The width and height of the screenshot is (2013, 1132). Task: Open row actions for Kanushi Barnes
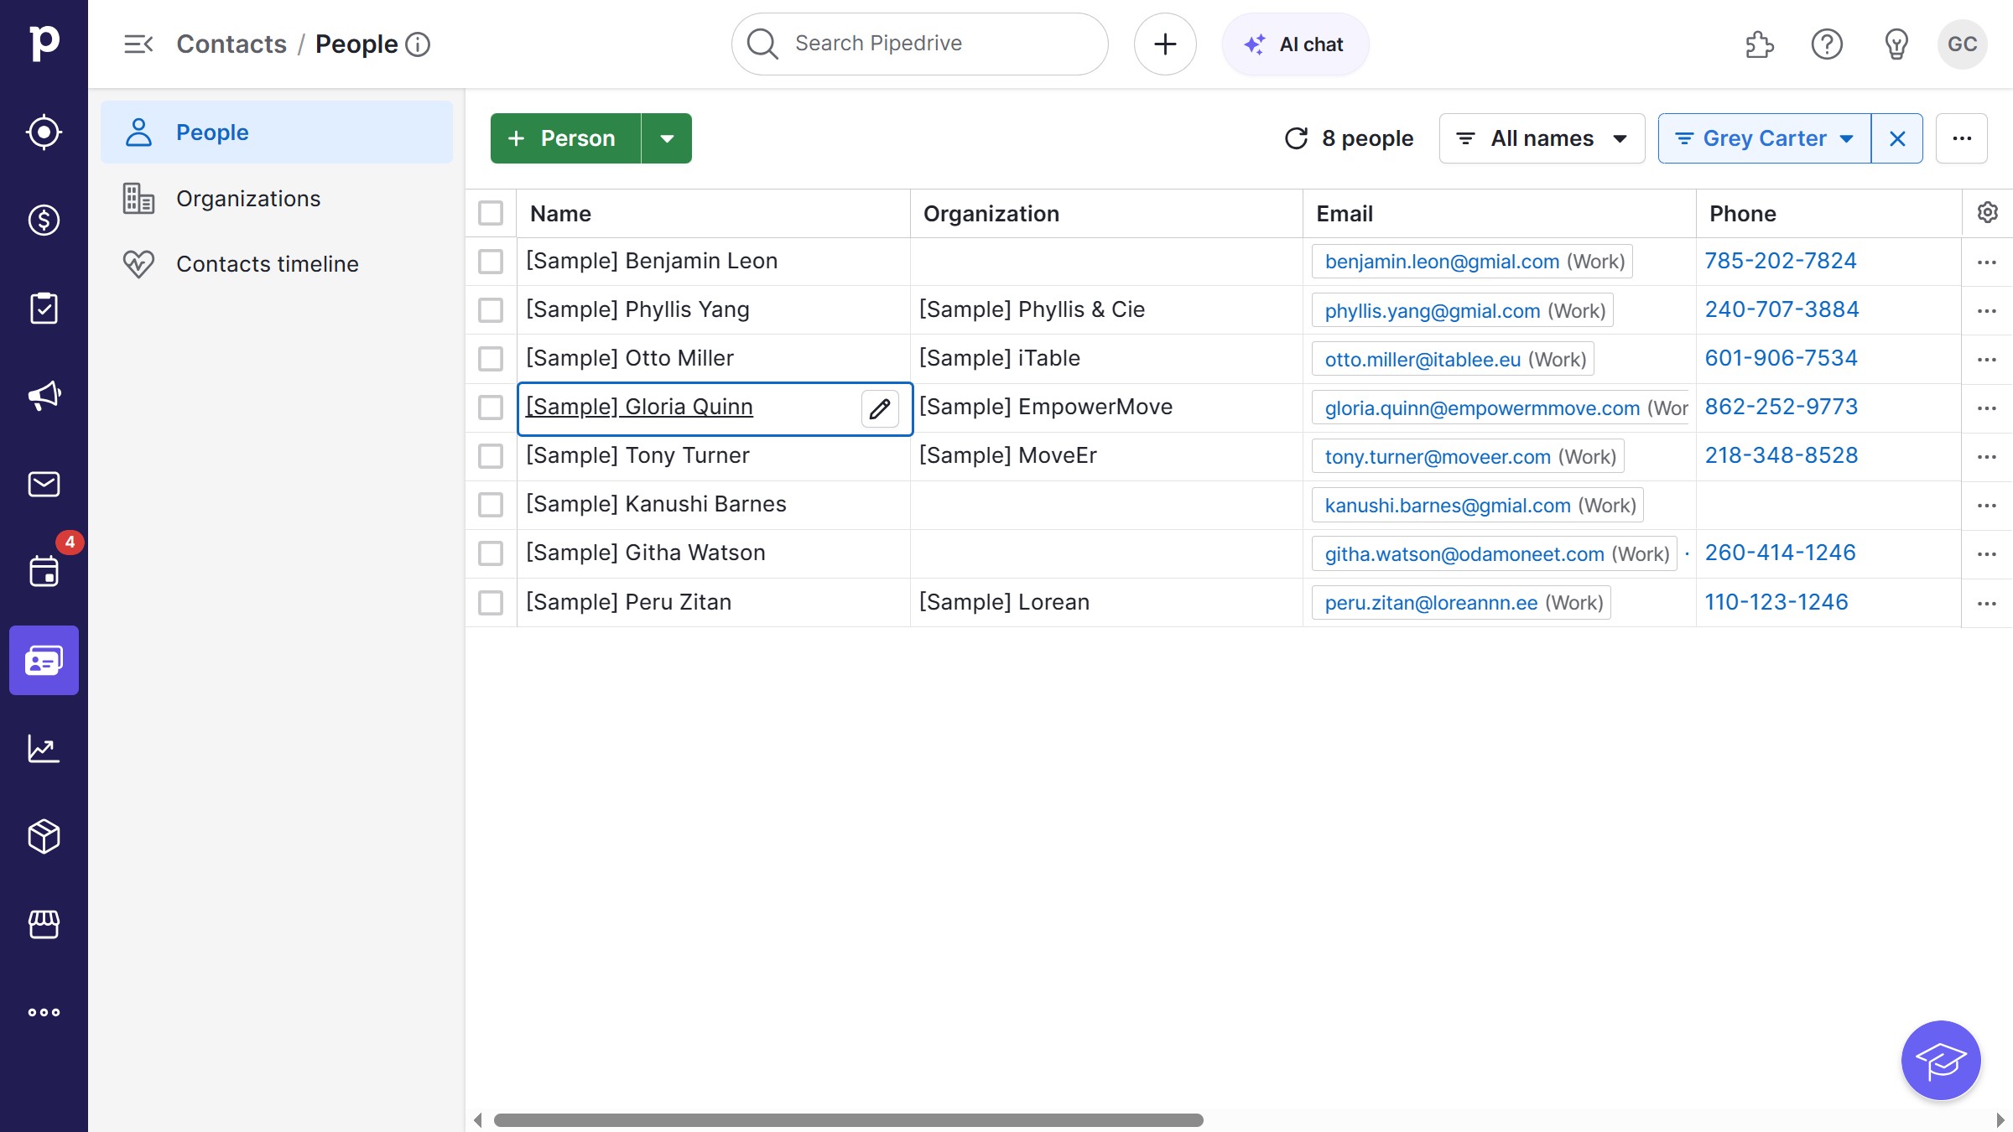click(x=1987, y=506)
